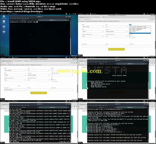156x144 pixels.
Task: Select first terminal tab in nginx install frame
Action: (x=24, y=20)
